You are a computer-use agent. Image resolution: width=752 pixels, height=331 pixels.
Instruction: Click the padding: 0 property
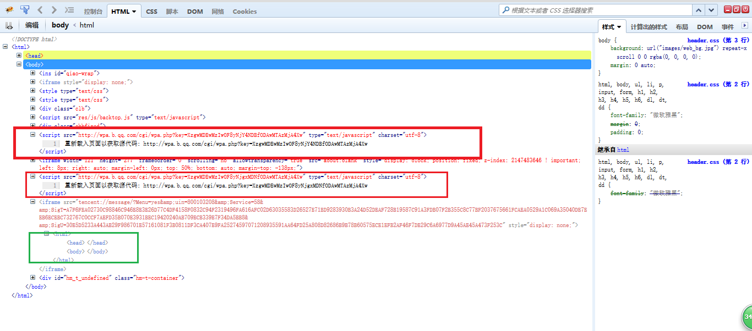click(x=626, y=132)
